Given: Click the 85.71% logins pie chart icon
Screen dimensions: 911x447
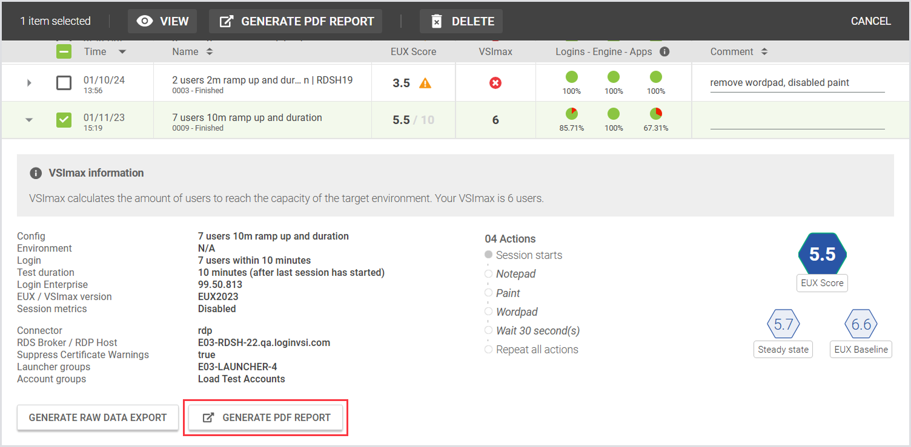Looking at the screenshot, I should coord(571,114).
